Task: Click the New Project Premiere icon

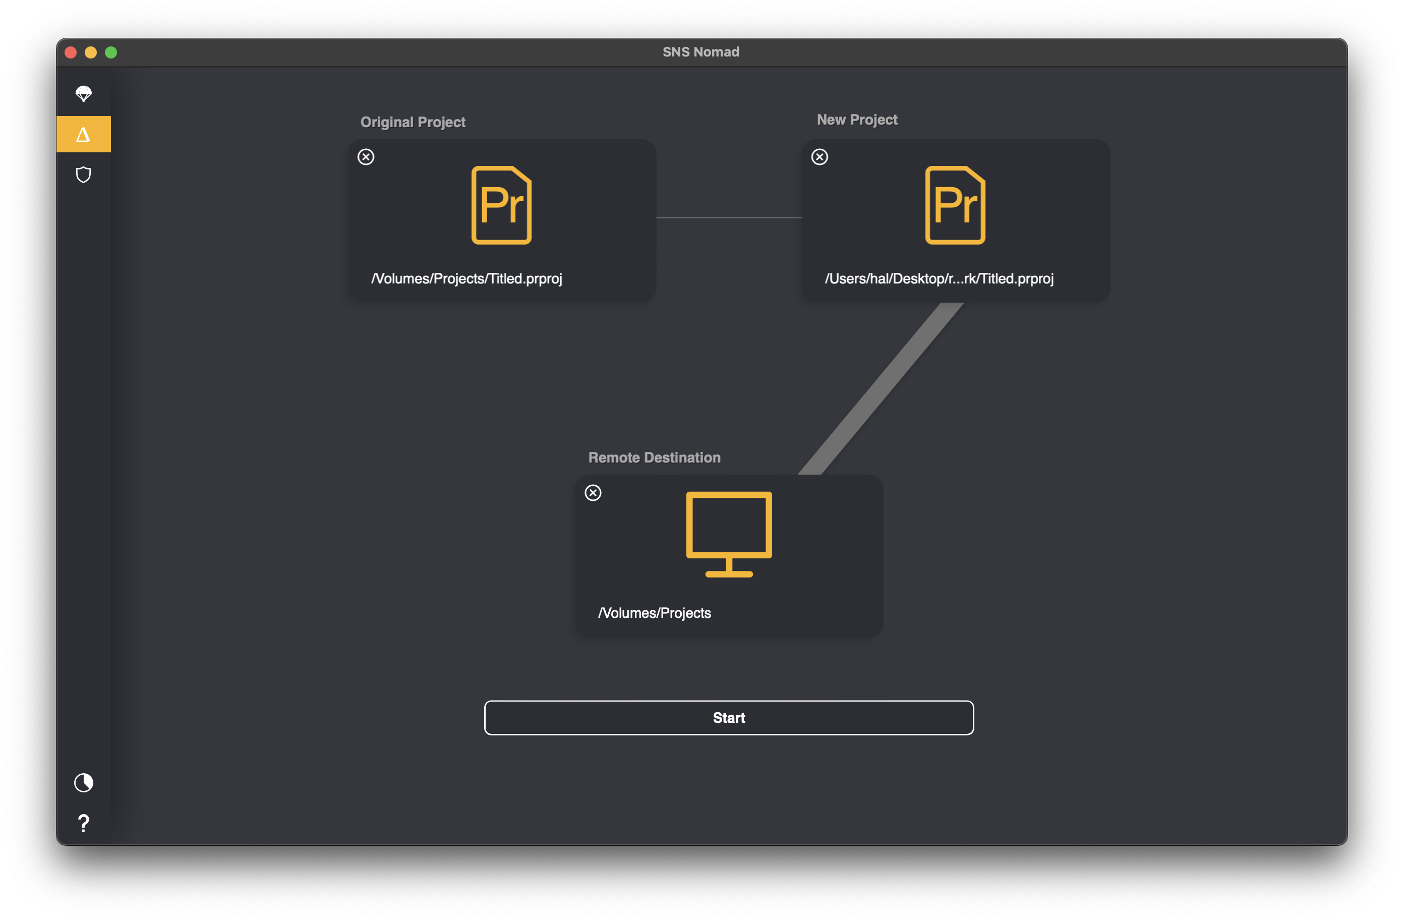Action: (955, 205)
